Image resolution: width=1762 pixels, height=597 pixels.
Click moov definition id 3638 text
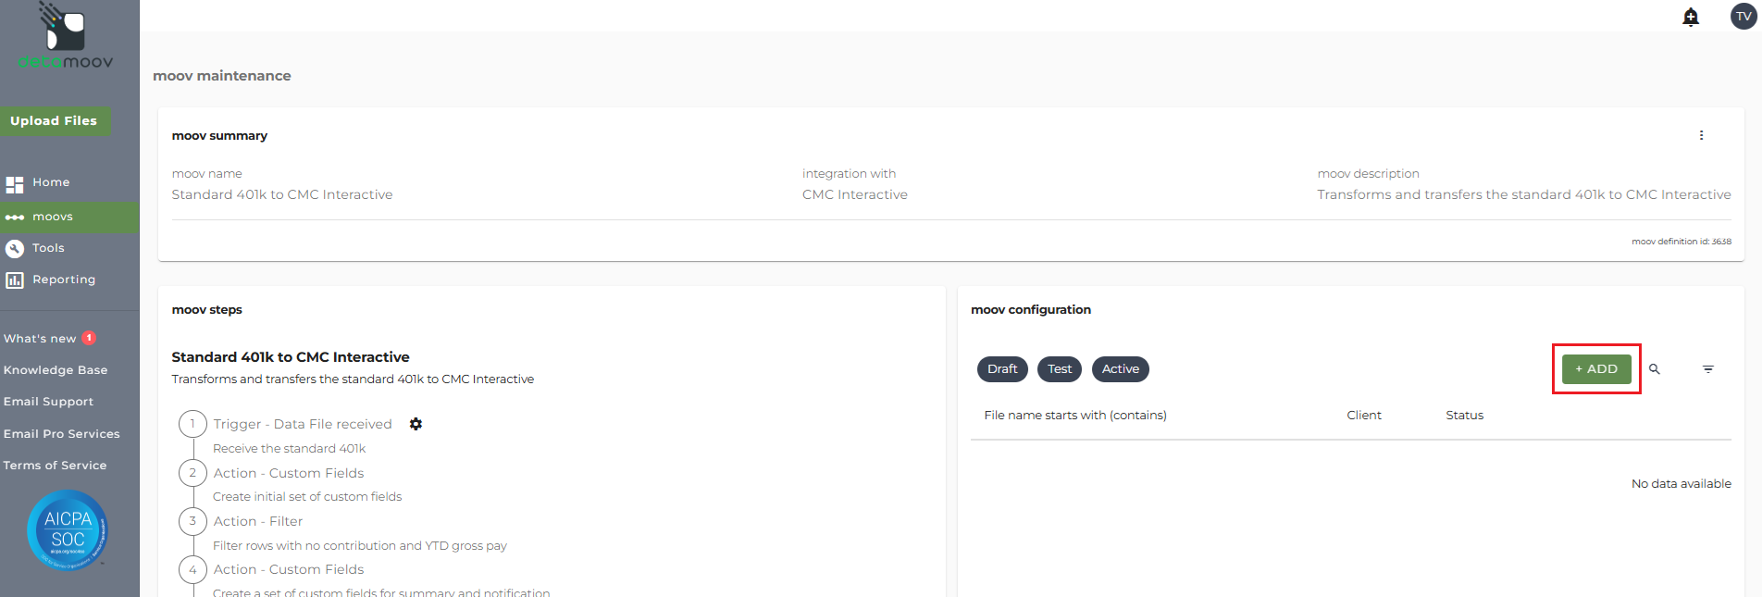click(x=1681, y=242)
